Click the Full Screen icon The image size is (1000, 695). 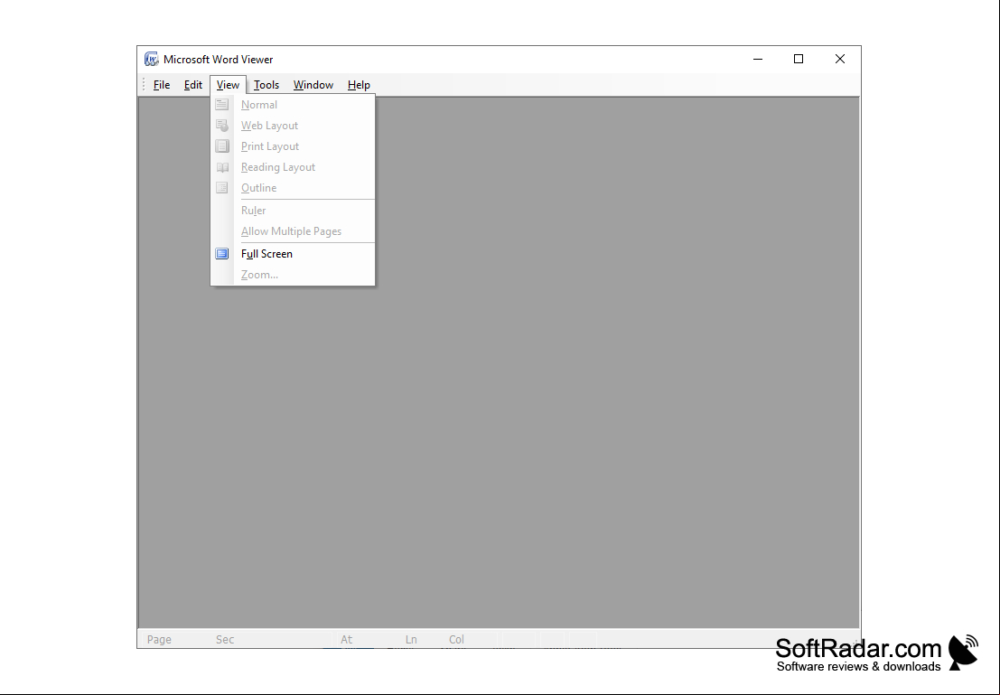tap(222, 254)
